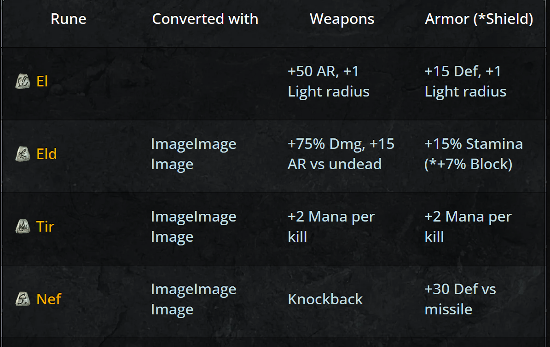
Task: Click the Tir rune icon
Action: click(x=22, y=226)
